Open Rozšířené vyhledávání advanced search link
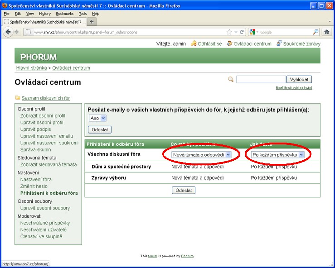The width and height of the screenshot is (335, 268). 294,87
